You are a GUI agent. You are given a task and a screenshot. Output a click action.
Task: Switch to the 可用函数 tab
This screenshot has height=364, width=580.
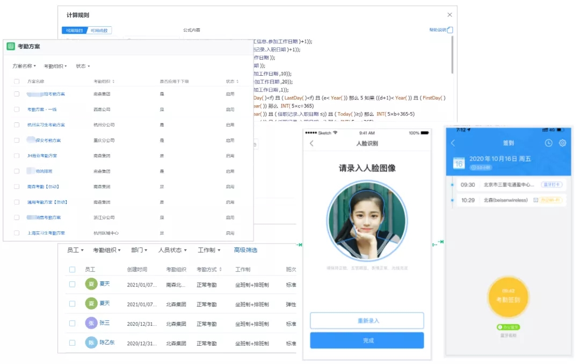coord(99,30)
